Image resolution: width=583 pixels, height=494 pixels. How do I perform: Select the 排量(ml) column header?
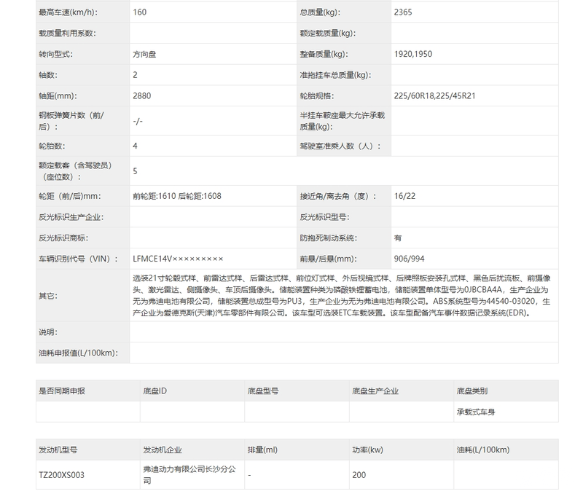click(262, 450)
